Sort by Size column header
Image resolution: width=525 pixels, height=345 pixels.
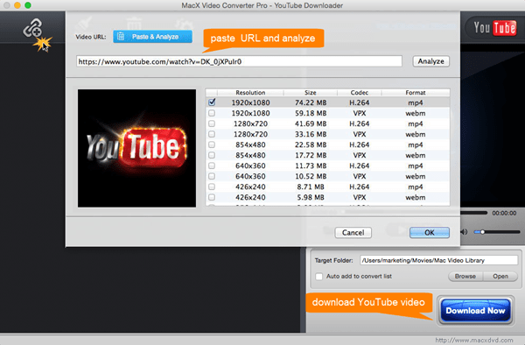click(311, 93)
